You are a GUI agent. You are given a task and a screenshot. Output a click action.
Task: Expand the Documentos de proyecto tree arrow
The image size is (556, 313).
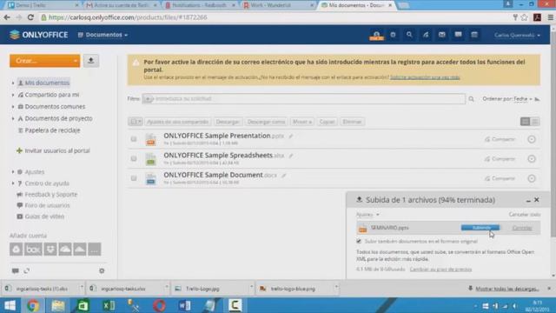pos(13,118)
